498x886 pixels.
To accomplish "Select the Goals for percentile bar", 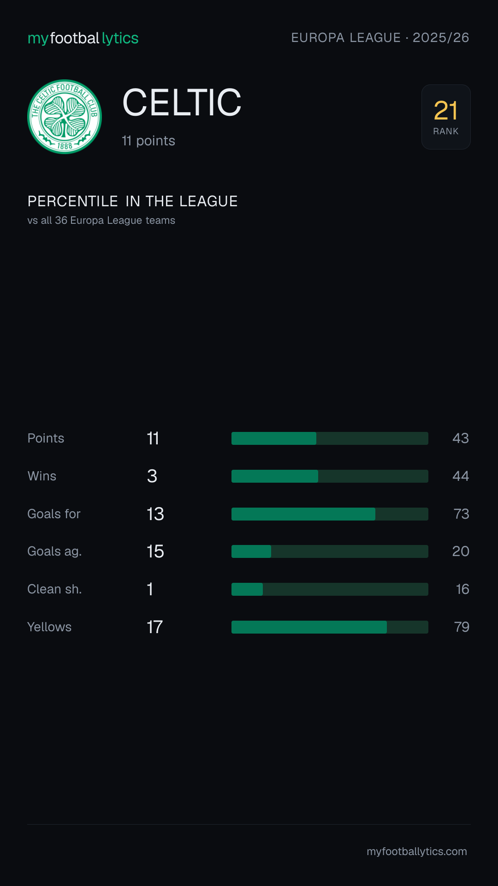I will [330, 514].
